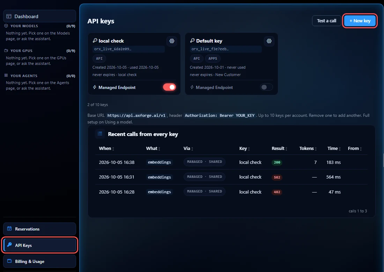Click the Reservations calendar icon
This screenshot has width=384, height=272.
point(9,229)
